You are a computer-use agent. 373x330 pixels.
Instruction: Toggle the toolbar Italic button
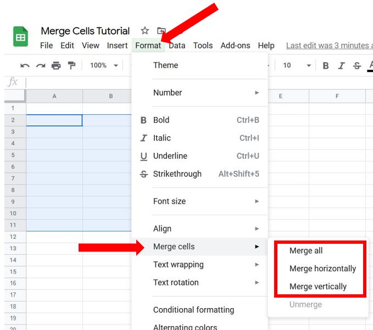(341, 65)
